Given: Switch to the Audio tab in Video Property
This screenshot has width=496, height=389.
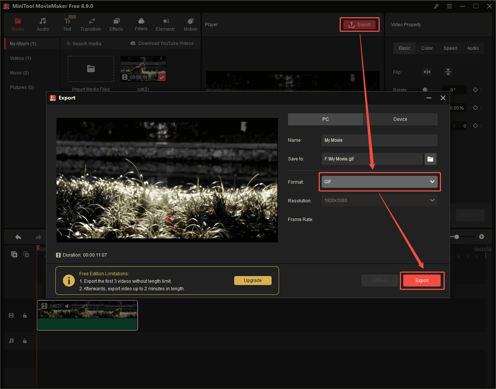Looking at the screenshot, I should tap(473, 48).
